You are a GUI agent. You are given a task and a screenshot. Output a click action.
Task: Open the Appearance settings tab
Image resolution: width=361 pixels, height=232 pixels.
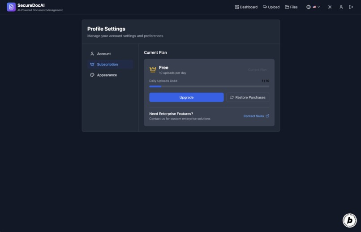coord(110,75)
